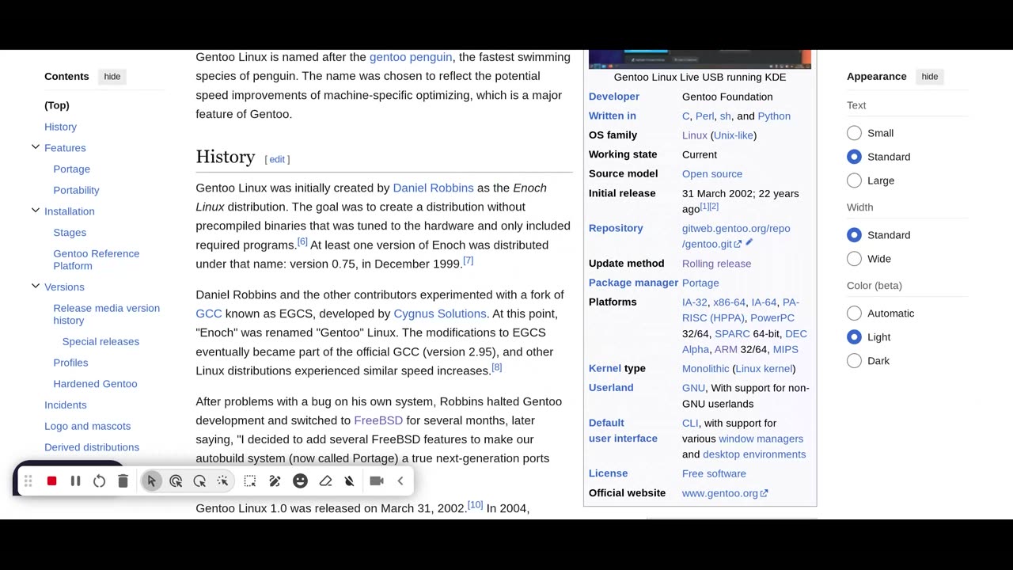Viewport: 1013px width, 570px height.
Task: Select the click-highlight cursor tool
Action: [x=176, y=481]
